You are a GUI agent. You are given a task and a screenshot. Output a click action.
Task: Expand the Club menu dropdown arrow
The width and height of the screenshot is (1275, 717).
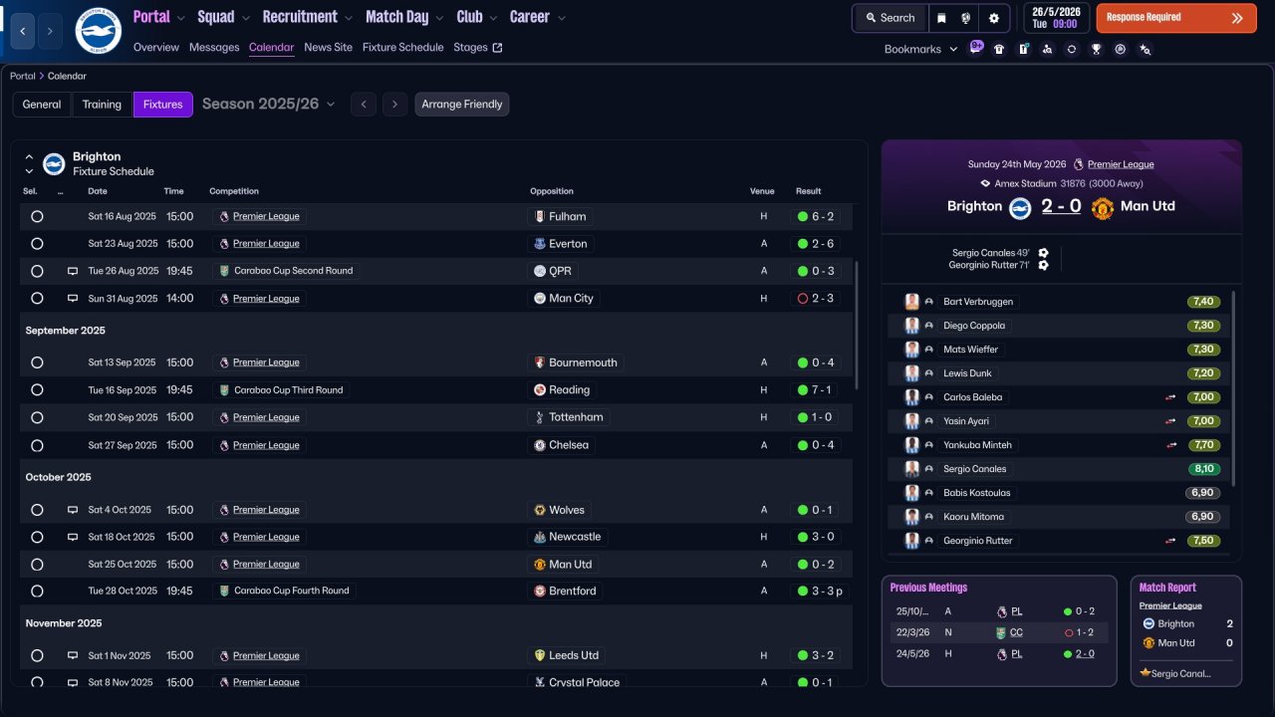click(493, 18)
